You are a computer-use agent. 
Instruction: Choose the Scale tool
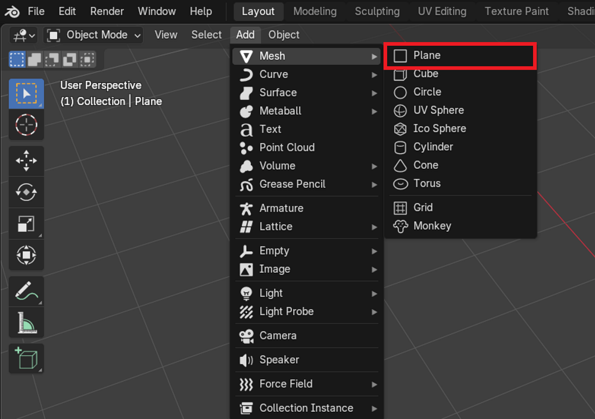click(x=26, y=223)
